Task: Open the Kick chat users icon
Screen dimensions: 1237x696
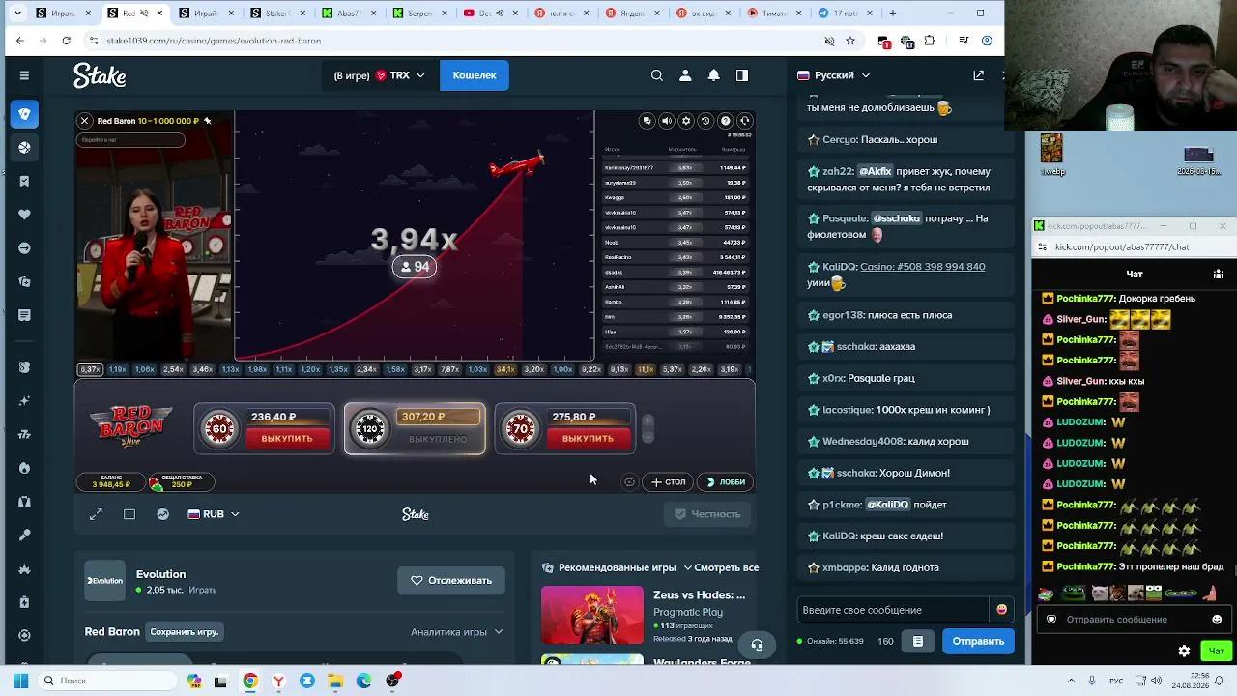Action: point(1219,275)
